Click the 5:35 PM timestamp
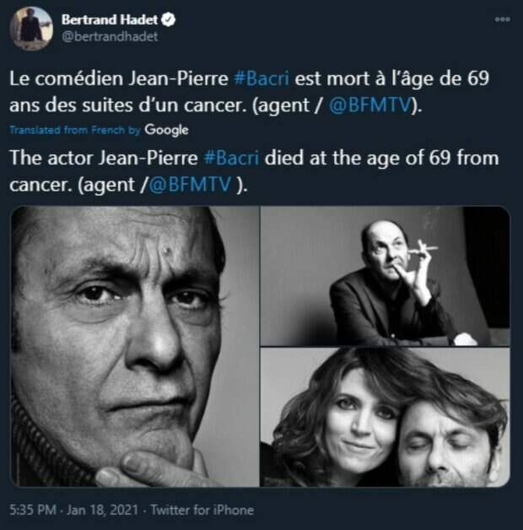 click(33, 510)
